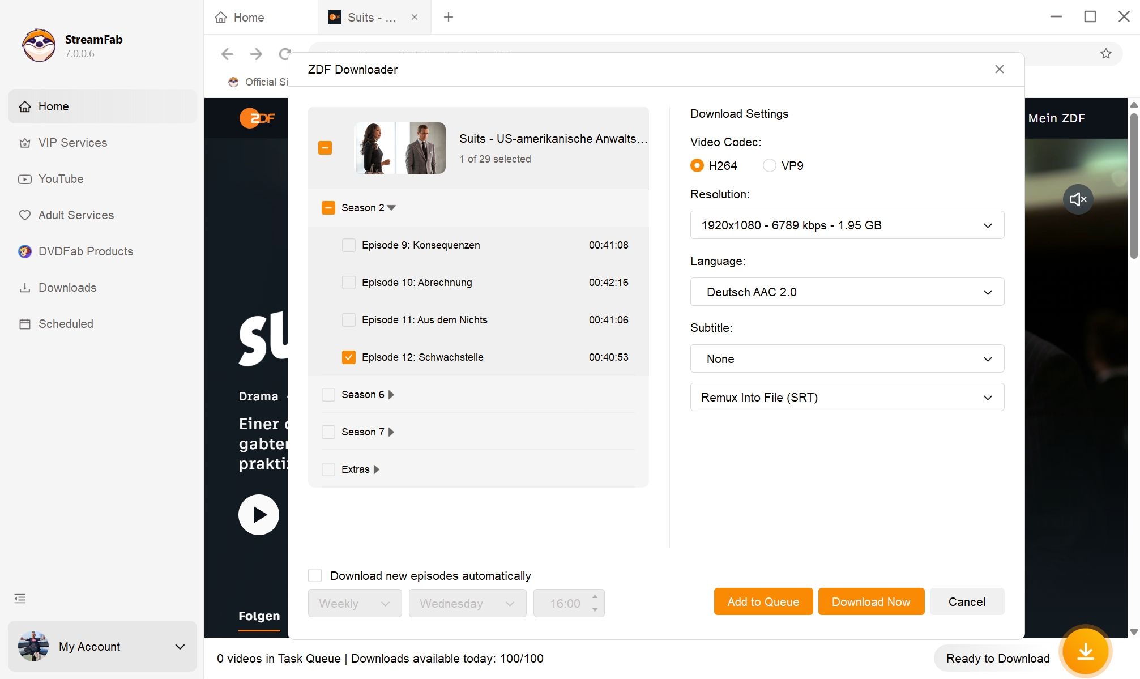The image size is (1140, 679).
Task: Expand Season 6 episode list
Action: (391, 395)
